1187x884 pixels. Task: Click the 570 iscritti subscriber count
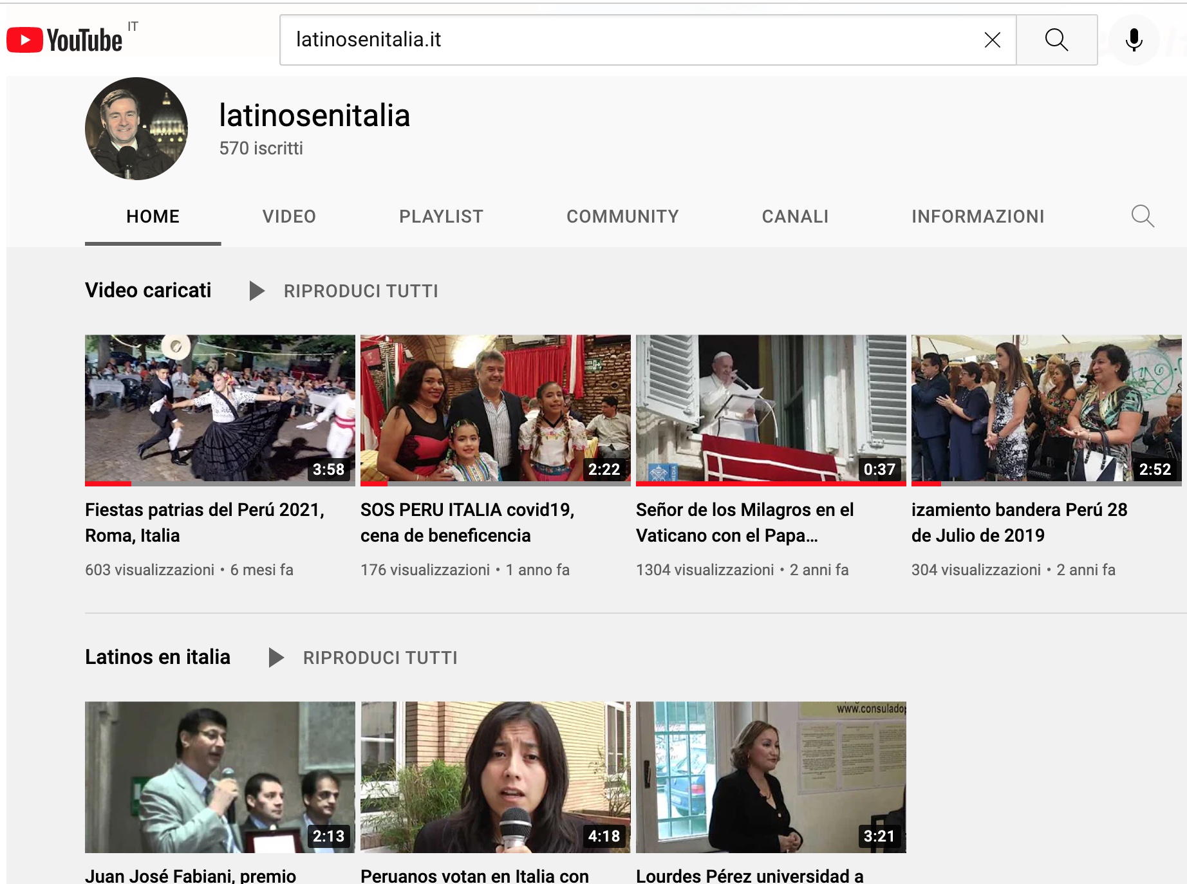click(261, 149)
